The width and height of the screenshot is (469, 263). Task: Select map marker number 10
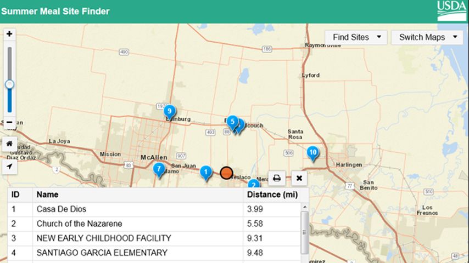312,152
